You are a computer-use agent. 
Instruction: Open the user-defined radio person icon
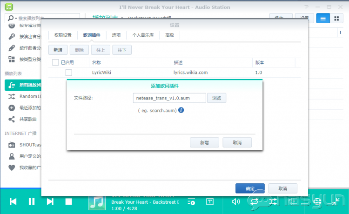point(12,156)
